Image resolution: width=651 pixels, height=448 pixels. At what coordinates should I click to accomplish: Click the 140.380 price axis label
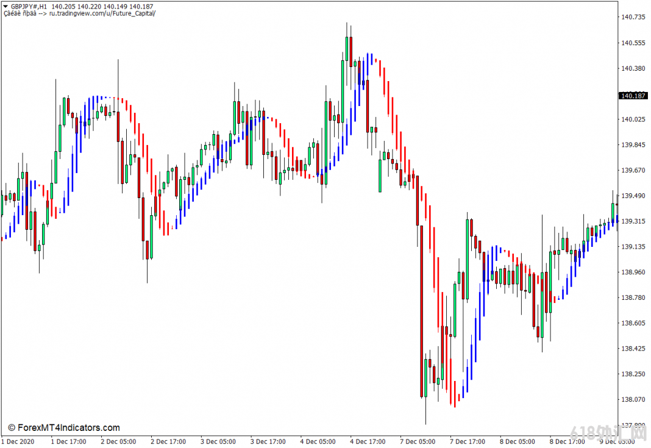[633, 68]
